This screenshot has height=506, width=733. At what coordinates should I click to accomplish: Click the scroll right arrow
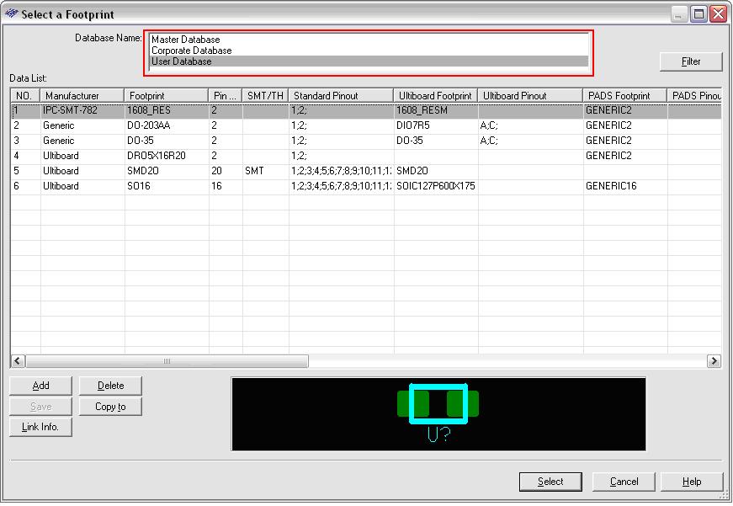(x=714, y=361)
